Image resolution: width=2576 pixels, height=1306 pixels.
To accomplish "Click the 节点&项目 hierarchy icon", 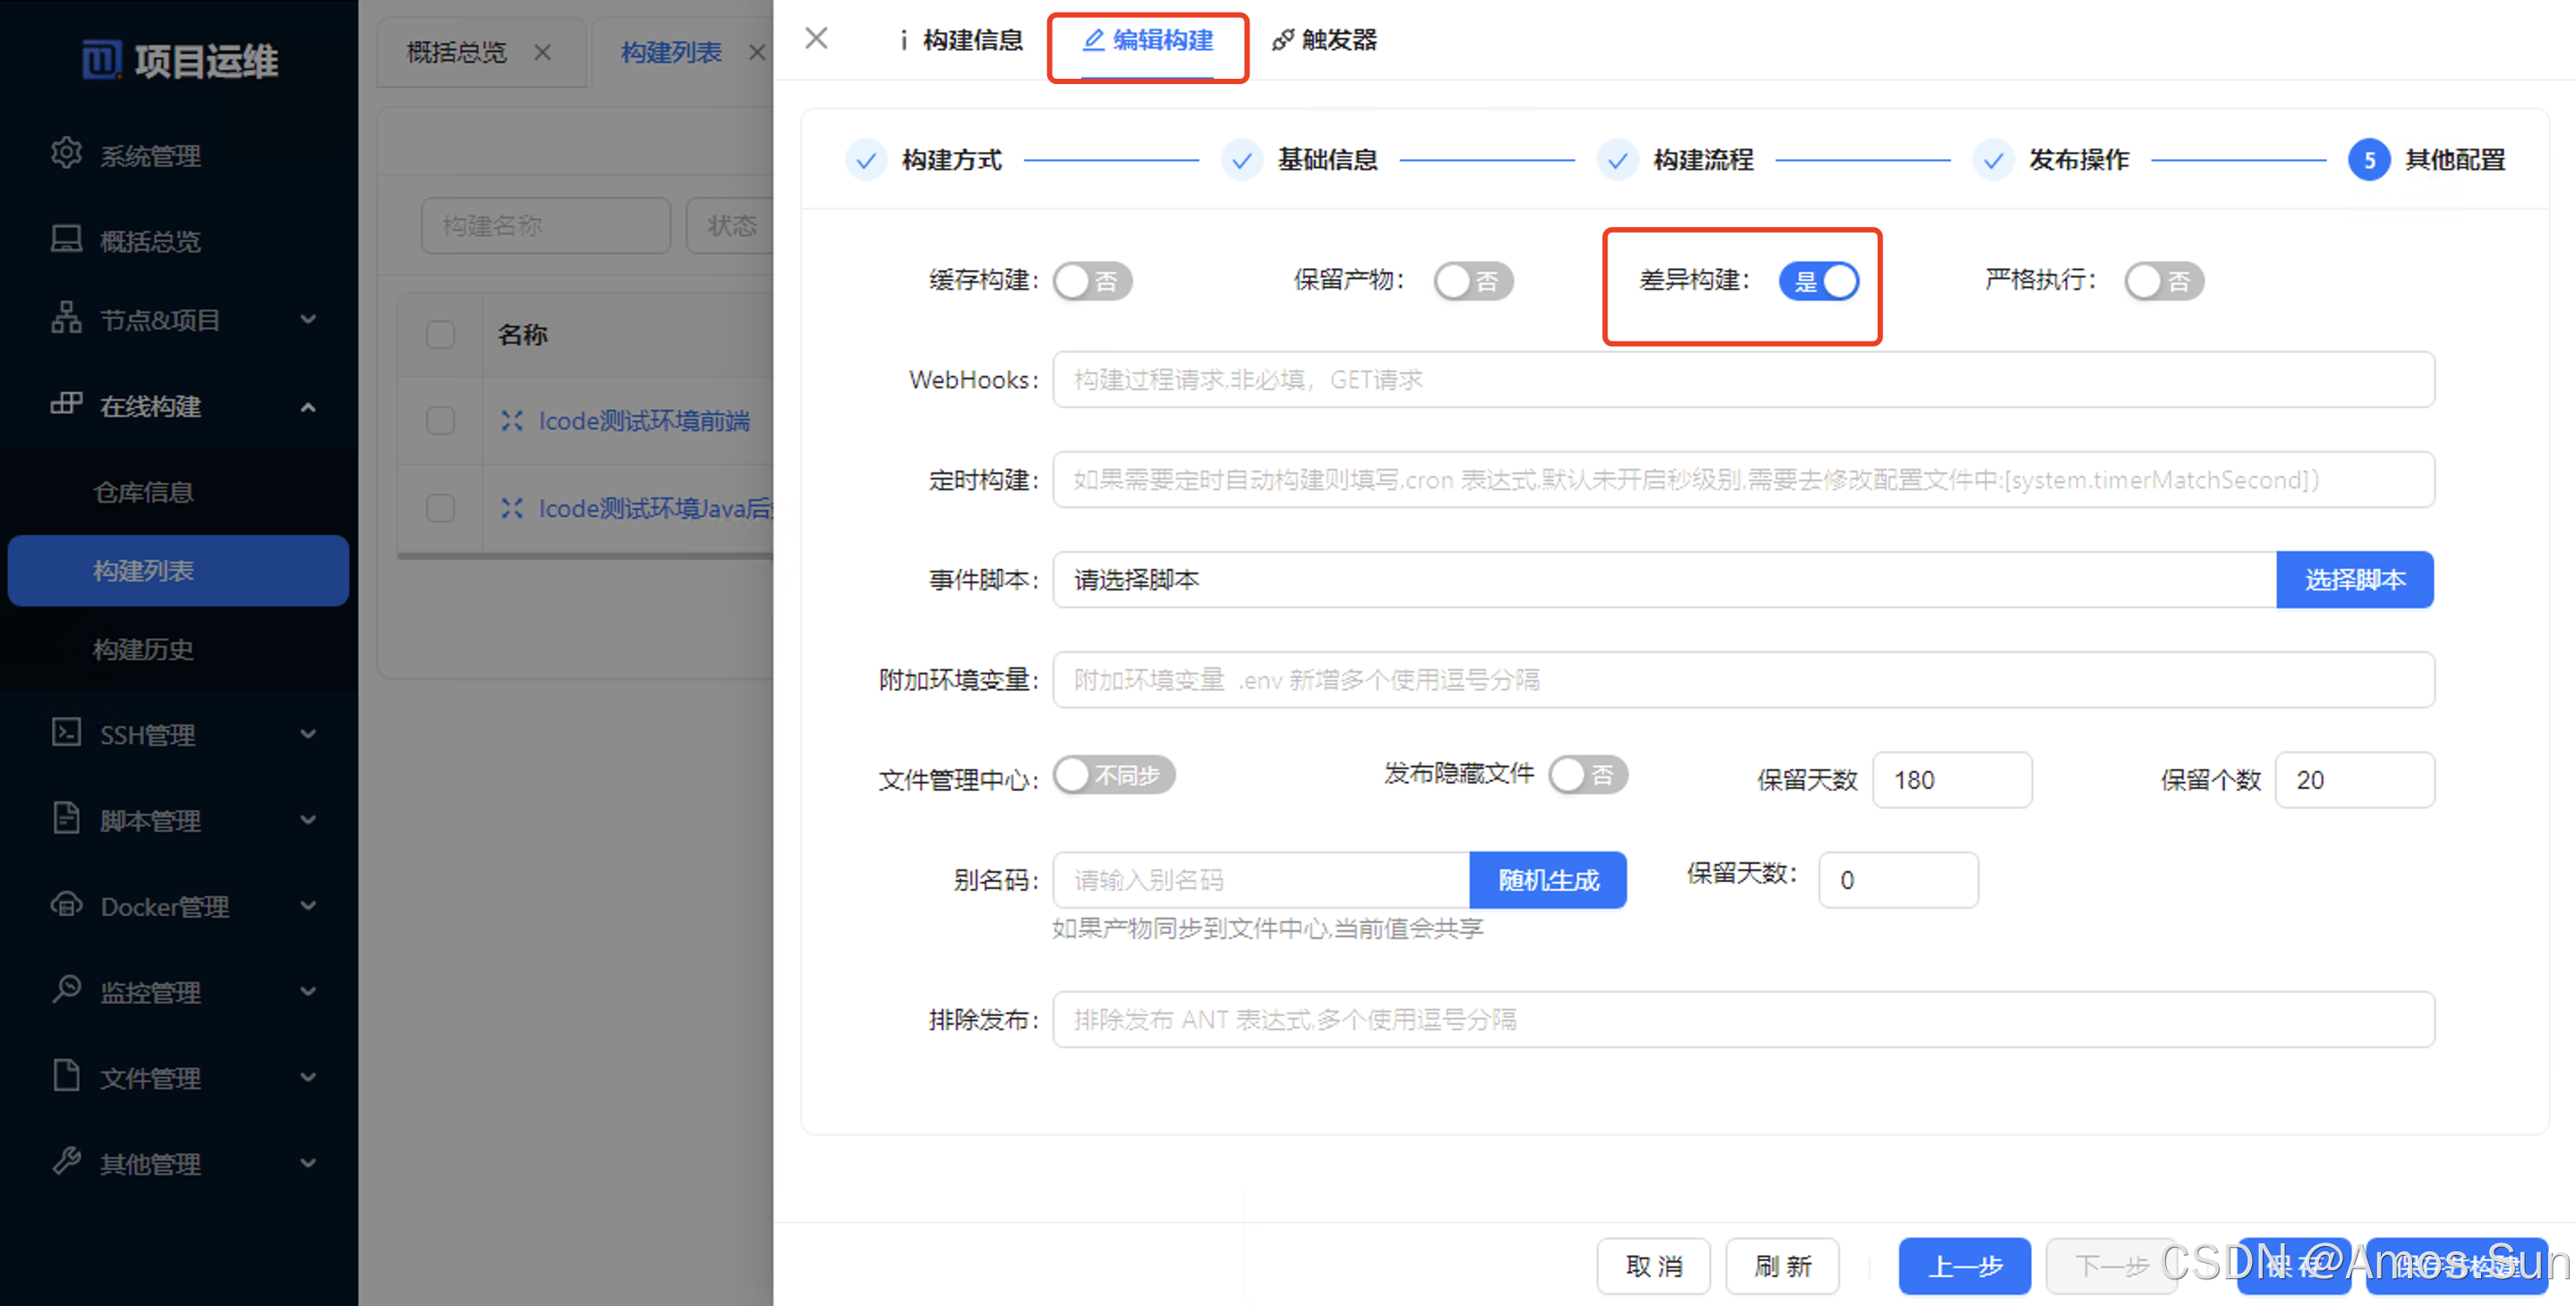I will click(x=66, y=318).
